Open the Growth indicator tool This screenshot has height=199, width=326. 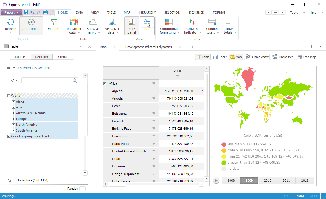(x=192, y=22)
